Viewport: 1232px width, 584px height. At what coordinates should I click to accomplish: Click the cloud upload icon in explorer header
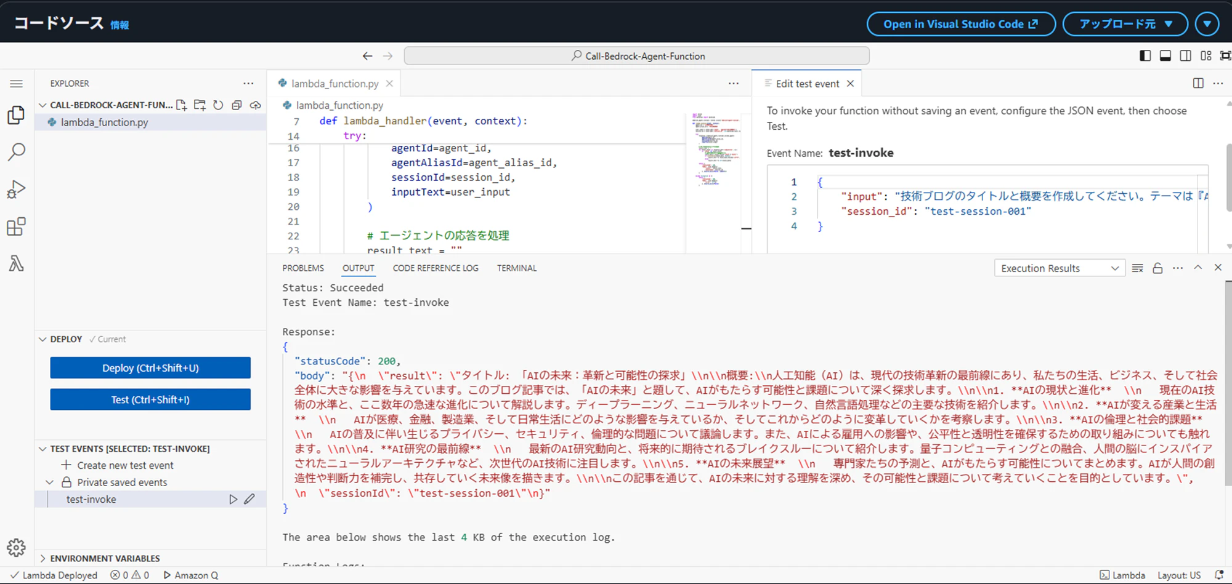(x=256, y=105)
